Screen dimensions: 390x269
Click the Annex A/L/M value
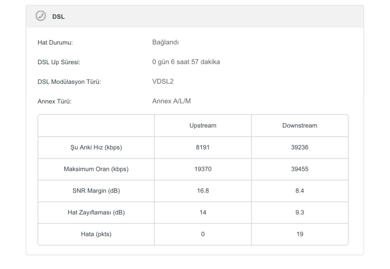[x=171, y=101]
